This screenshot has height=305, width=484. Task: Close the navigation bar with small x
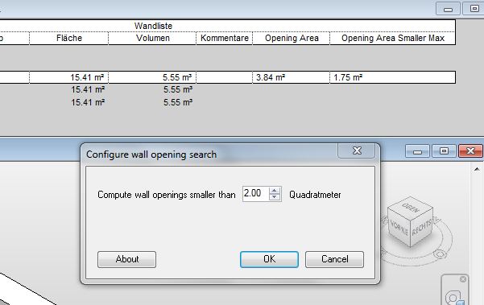463,279
